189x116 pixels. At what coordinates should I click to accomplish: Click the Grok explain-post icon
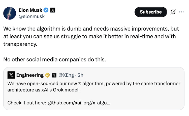click(x=173, y=12)
